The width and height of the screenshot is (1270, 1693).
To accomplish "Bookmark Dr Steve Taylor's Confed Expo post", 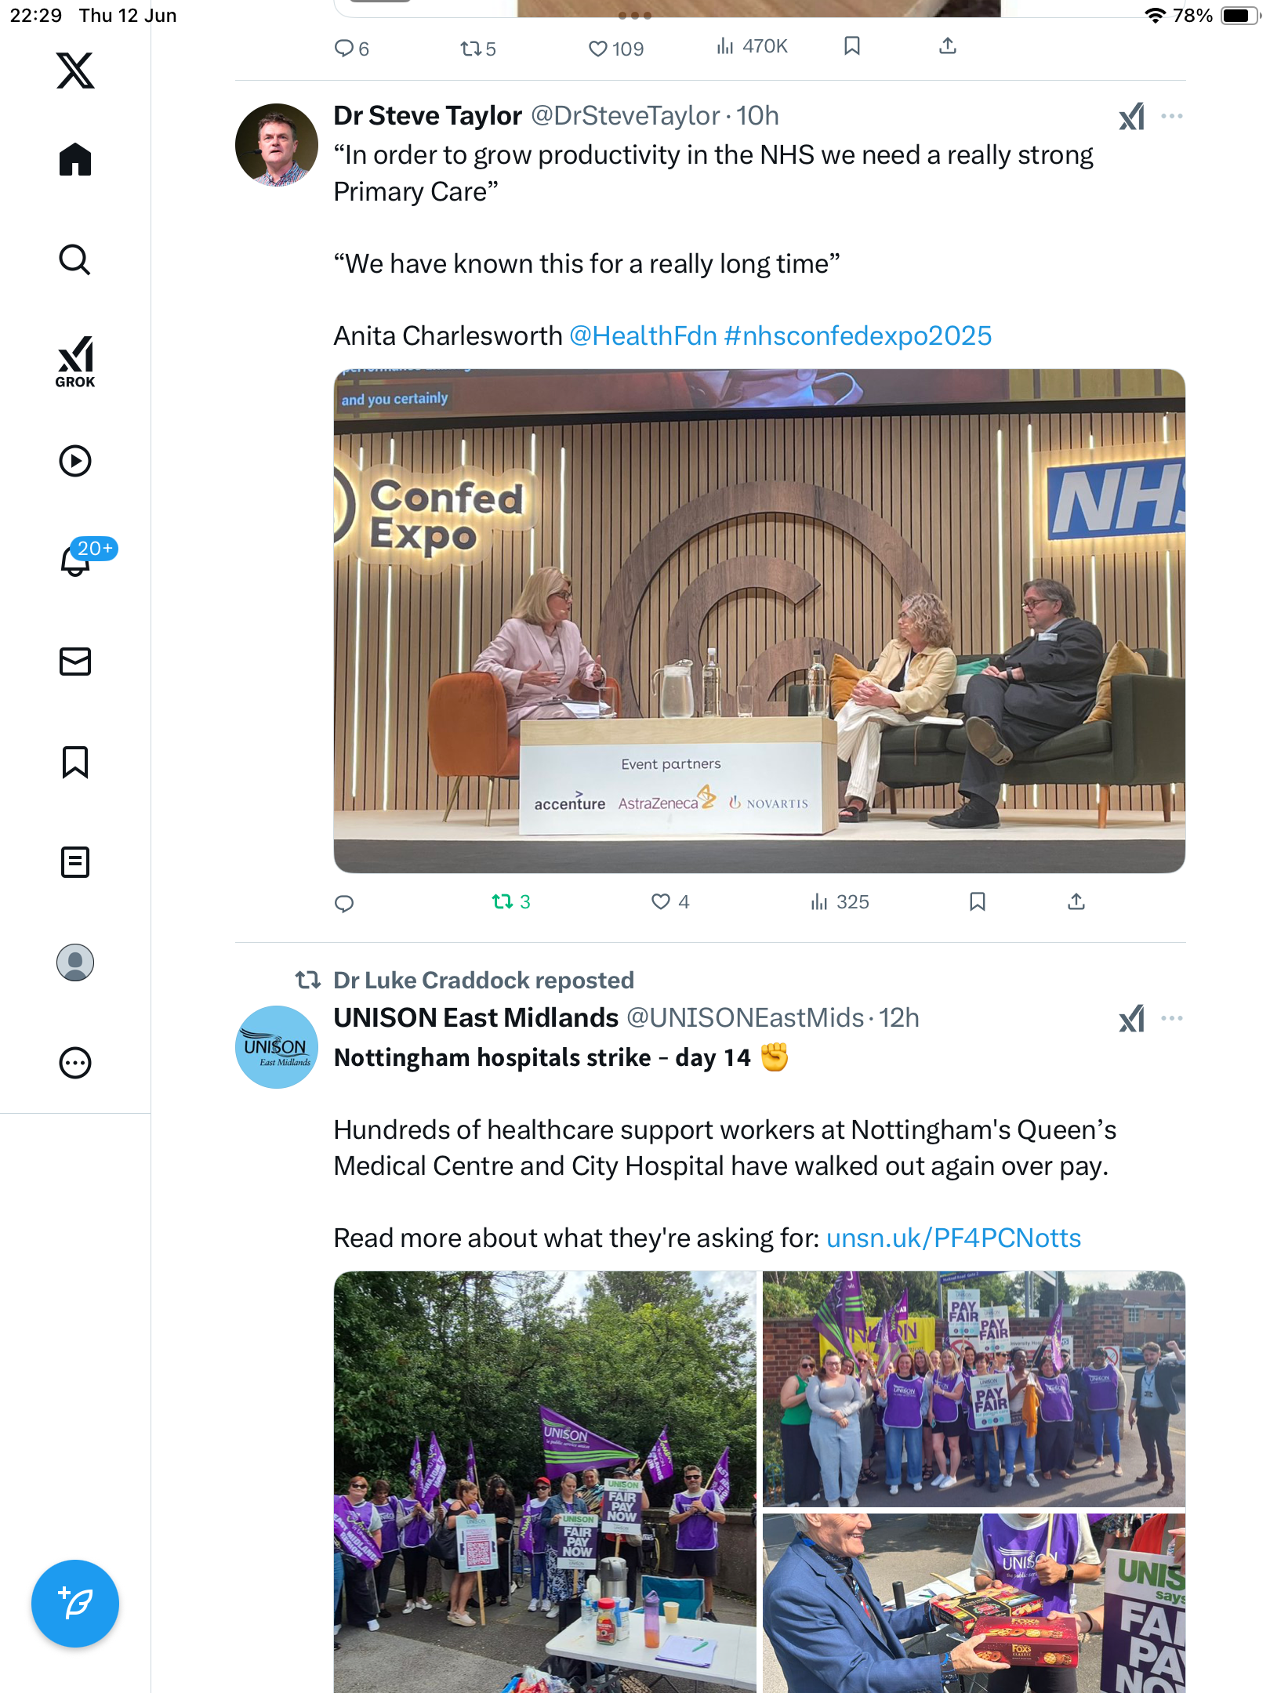I will 977,901.
